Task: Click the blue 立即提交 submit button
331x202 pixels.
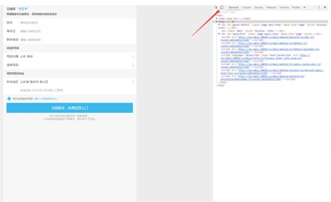Action: click(x=70, y=108)
